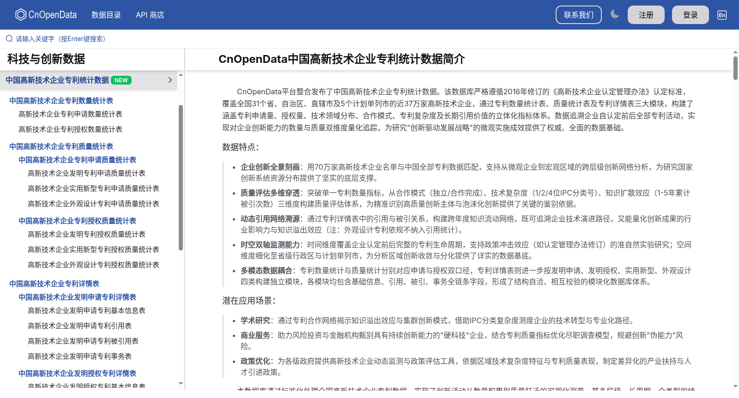This screenshot has width=739, height=398.
Task: Click main page scrollbar up arrow
Action: 735,52
